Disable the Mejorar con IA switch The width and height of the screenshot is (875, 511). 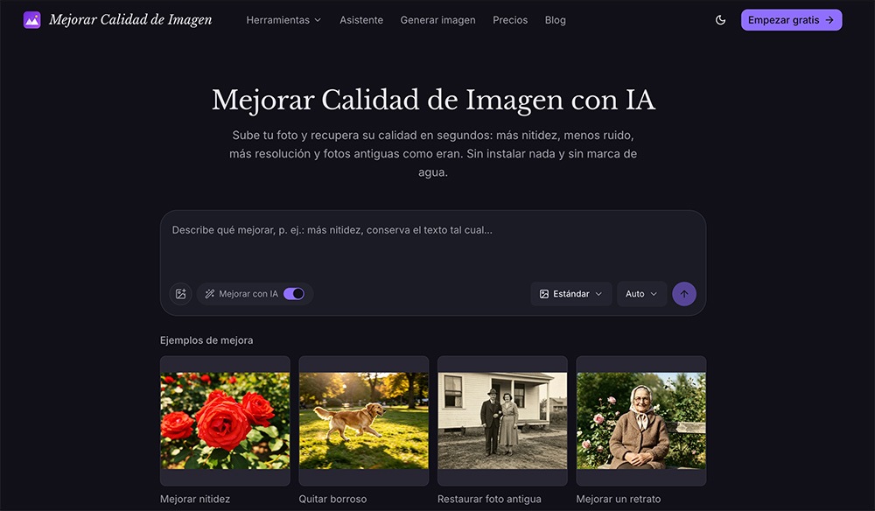tap(293, 294)
